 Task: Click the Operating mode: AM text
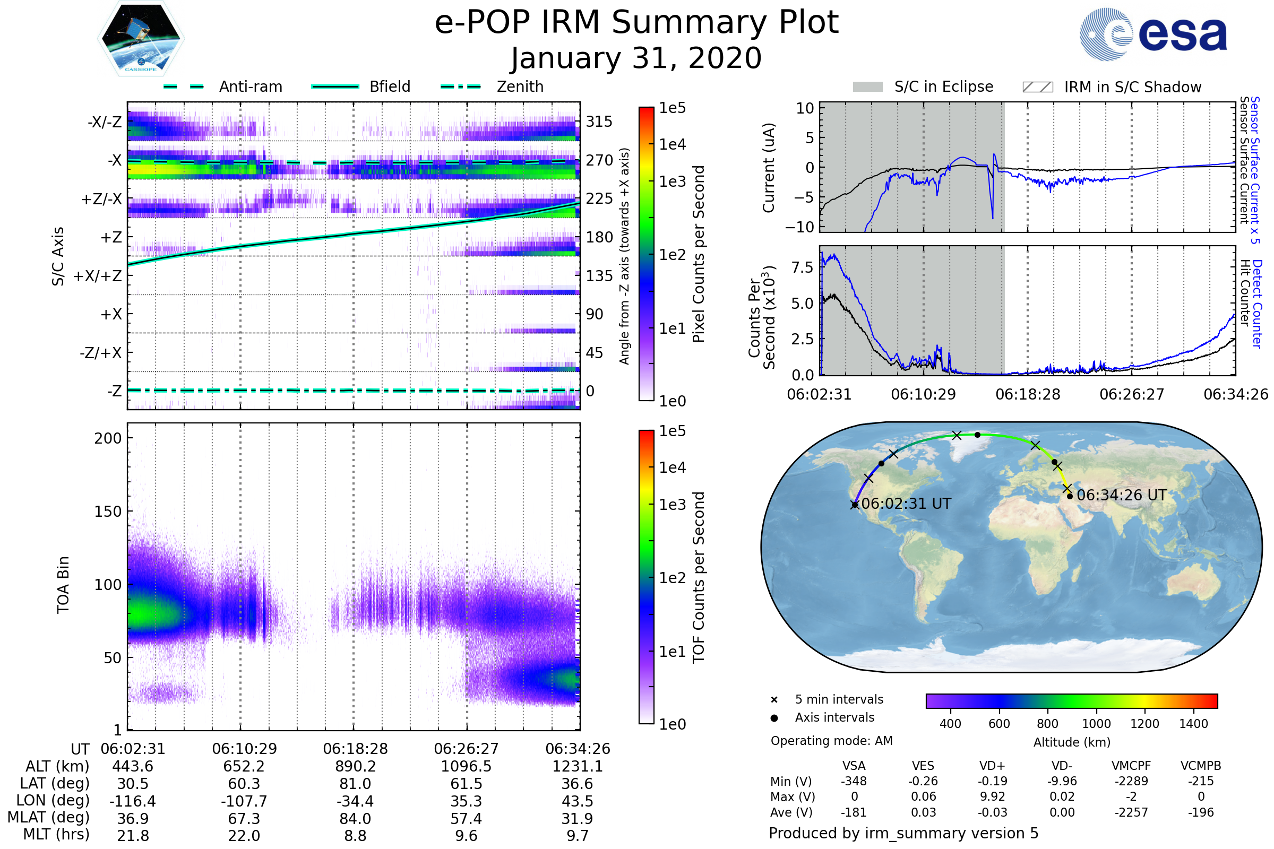(x=831, y=741)
